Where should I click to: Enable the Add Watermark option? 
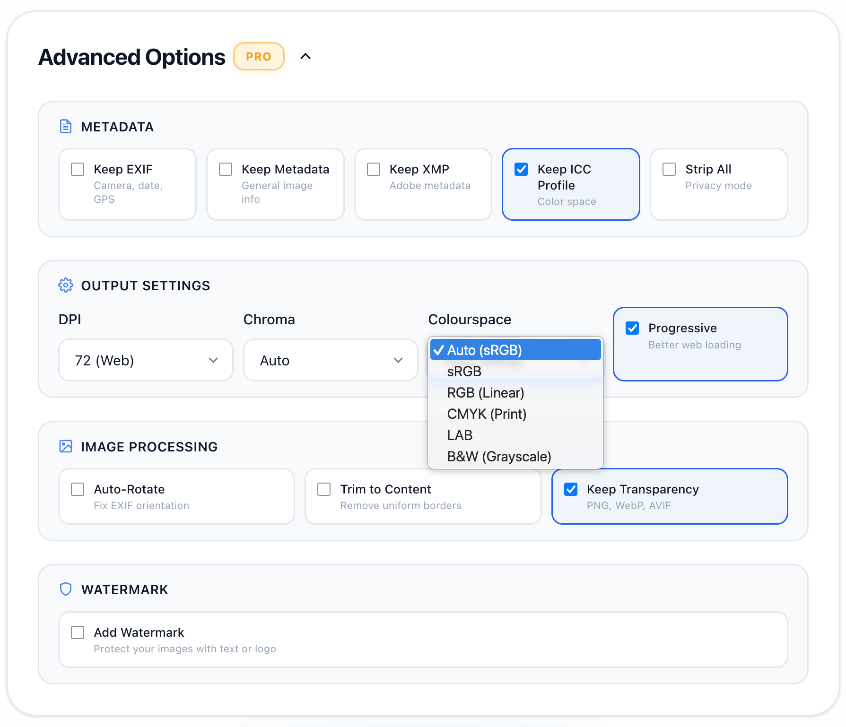[77, 632]
